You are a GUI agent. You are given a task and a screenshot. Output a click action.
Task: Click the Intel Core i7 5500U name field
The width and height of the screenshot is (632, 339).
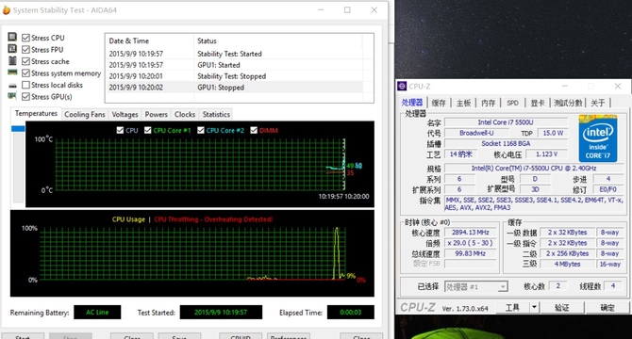tap(506, 122)
